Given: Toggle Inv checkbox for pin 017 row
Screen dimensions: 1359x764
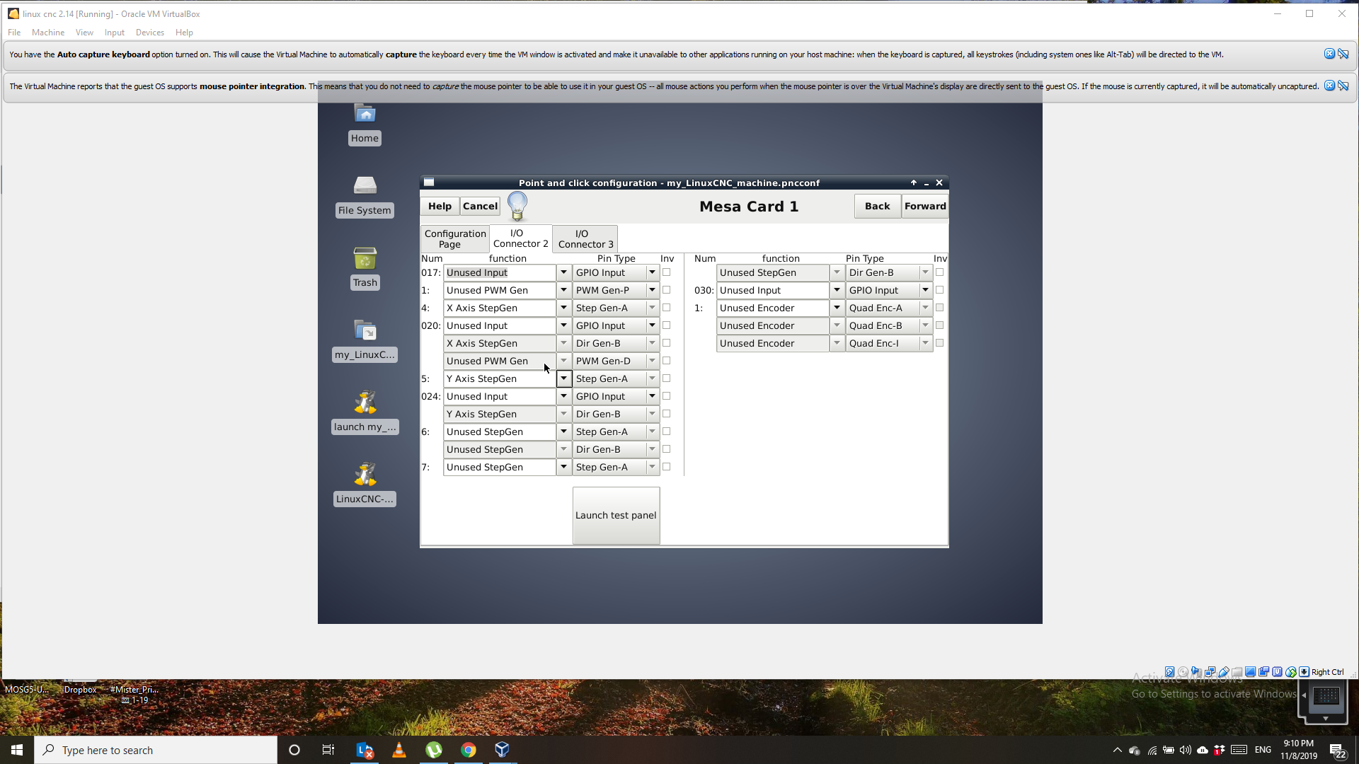Looking at the screenshot, I should pos(666,272).
